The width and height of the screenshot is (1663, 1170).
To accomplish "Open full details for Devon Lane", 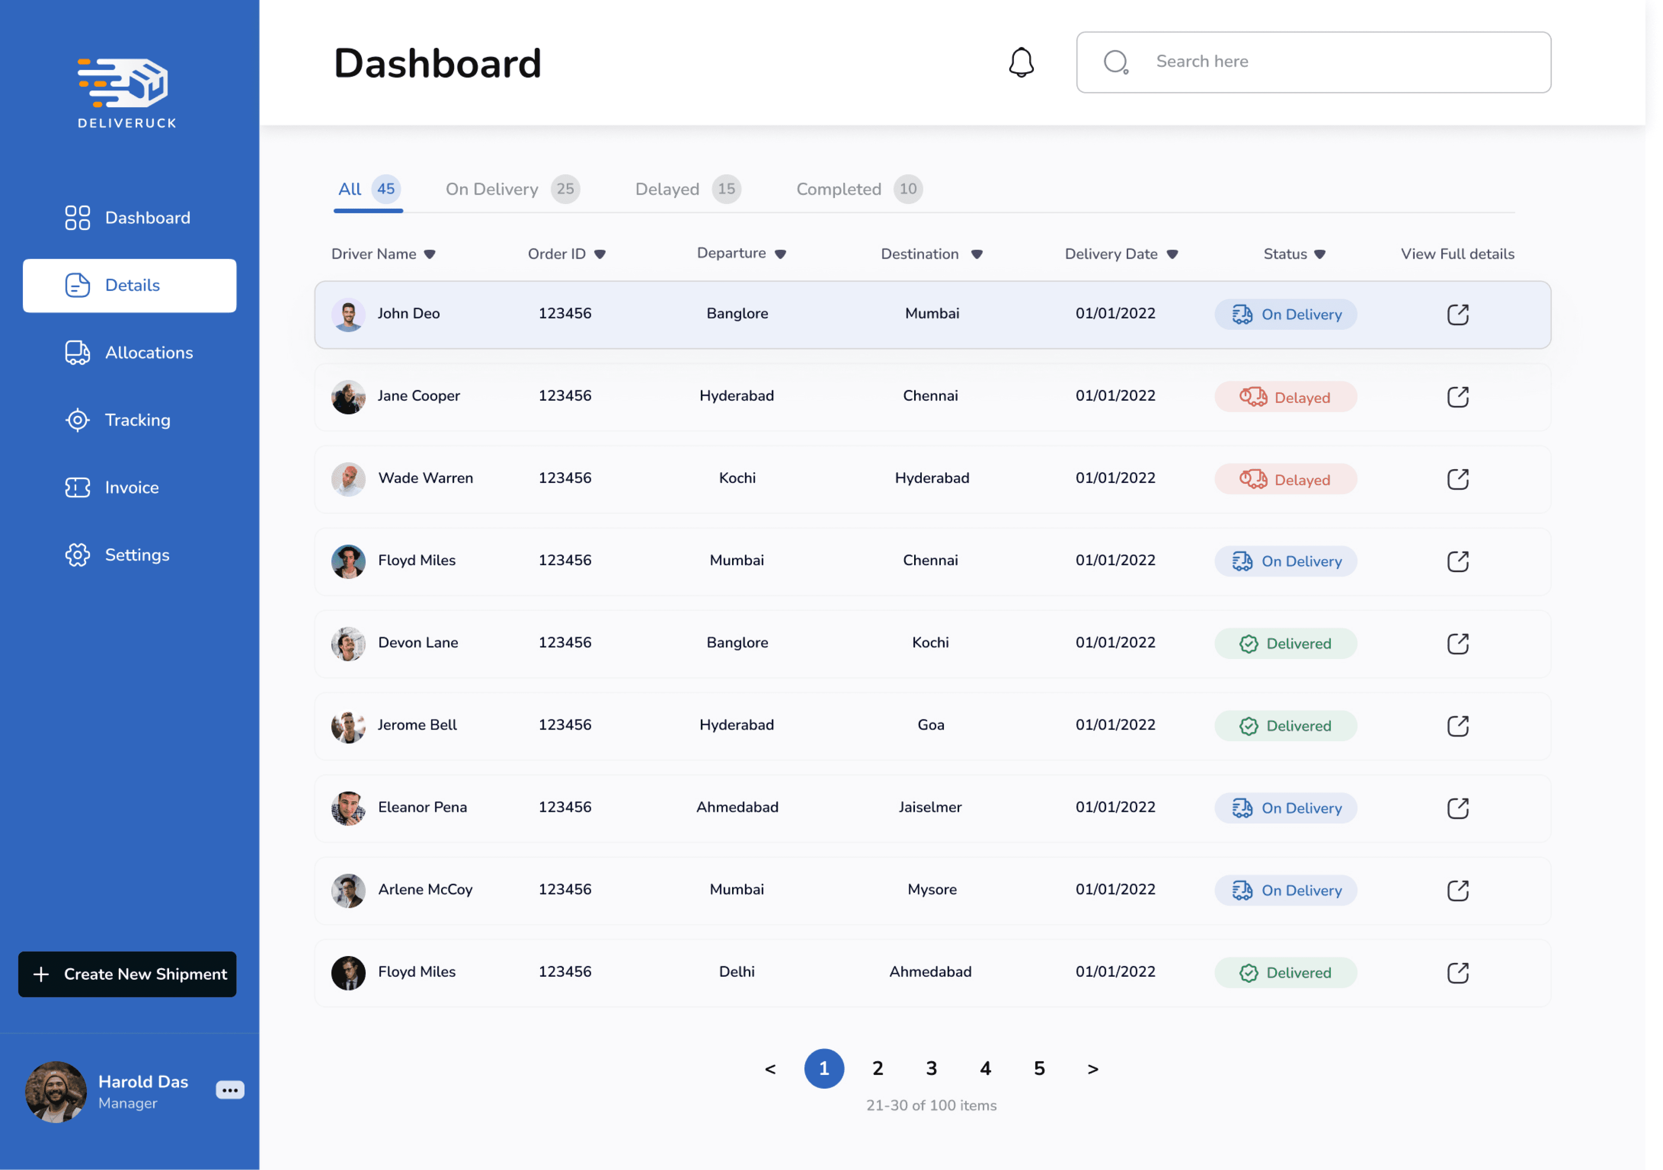I will pos(1457,643).
